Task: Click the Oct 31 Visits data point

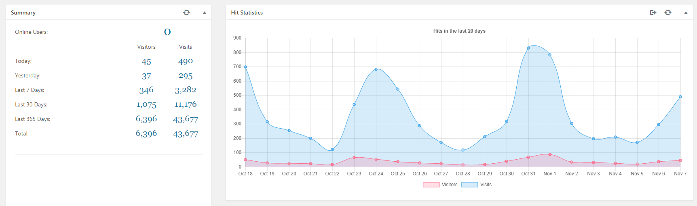Action: (528, 48)
